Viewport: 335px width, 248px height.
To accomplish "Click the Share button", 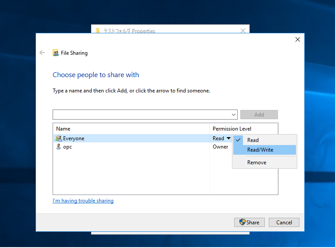I will 249,223.
